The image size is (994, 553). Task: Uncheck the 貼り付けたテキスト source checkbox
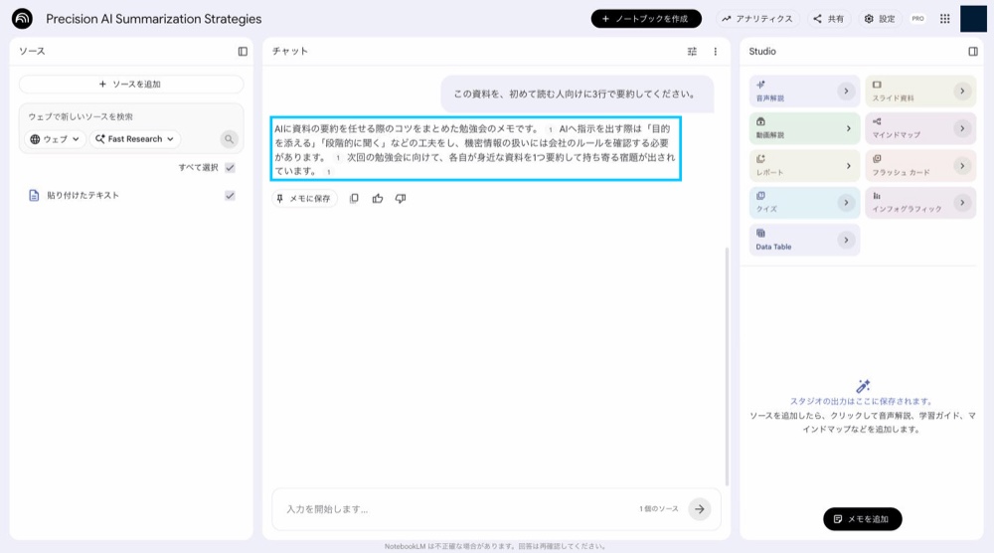231,195
